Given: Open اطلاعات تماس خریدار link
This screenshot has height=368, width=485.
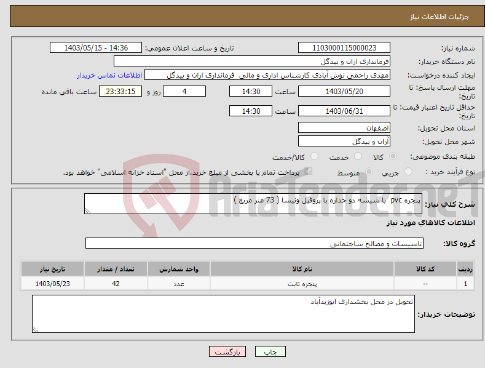Looking at the screenshot, I should pyautogui.click(x=109, y=75).
